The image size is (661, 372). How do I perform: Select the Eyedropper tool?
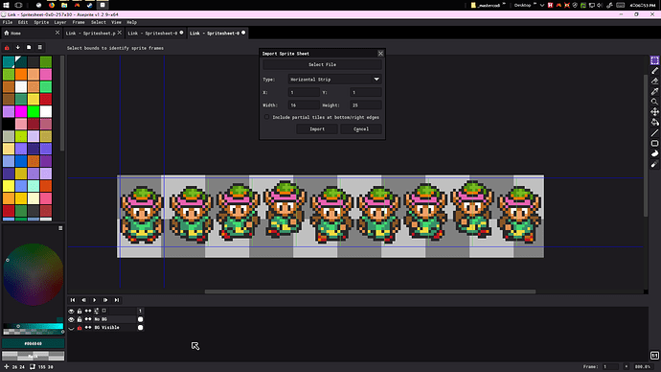[x=654, y=91]
